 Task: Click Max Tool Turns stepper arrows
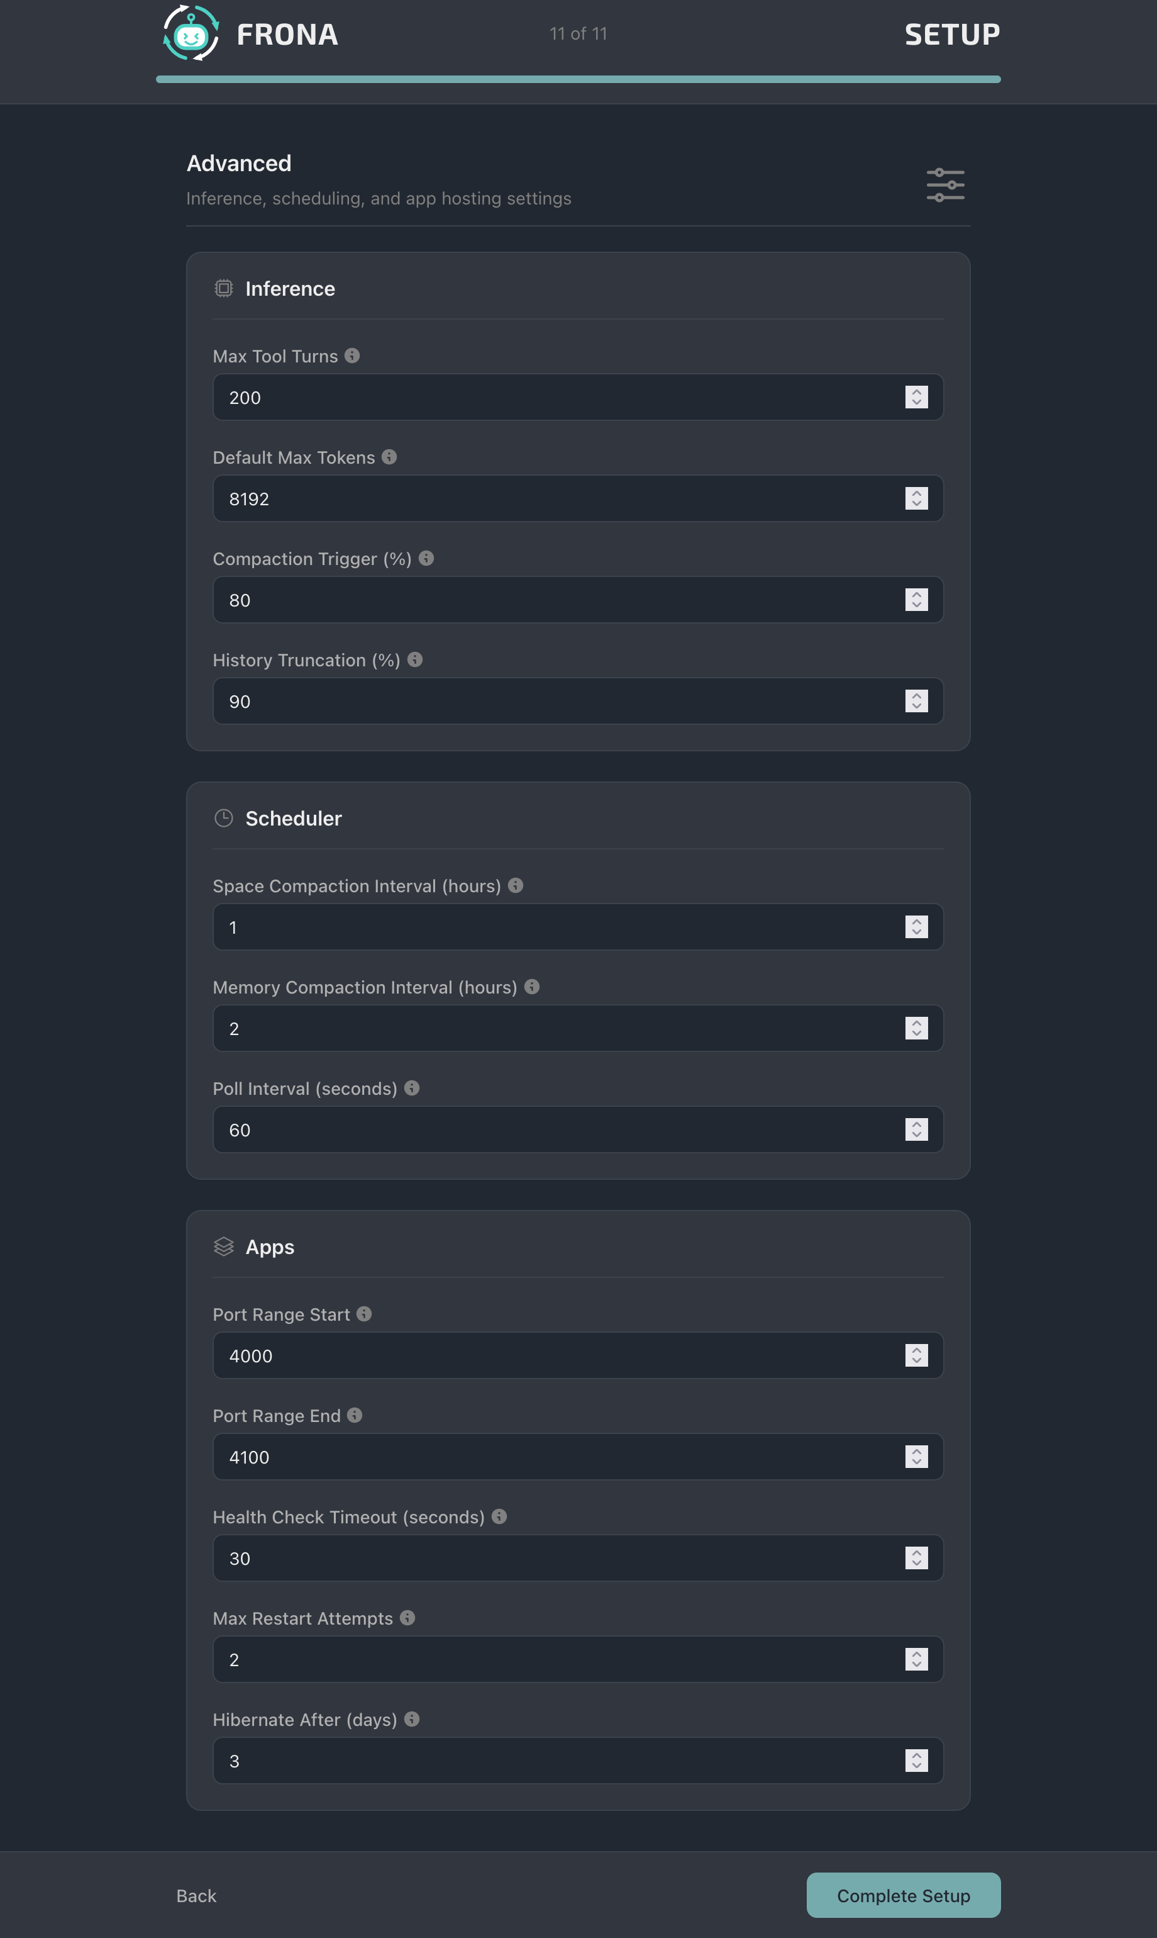(916, 397)
